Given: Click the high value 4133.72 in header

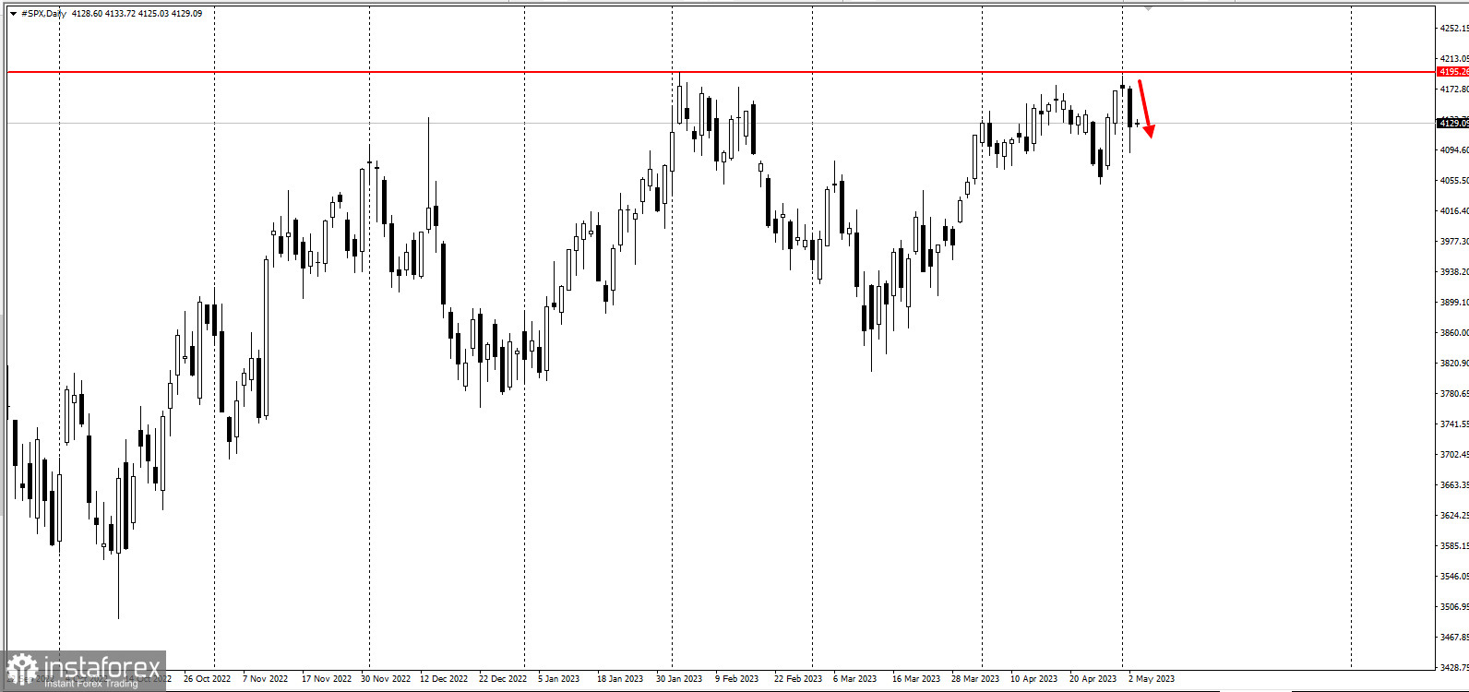Looking at the screenshot, I should point(120,13).
